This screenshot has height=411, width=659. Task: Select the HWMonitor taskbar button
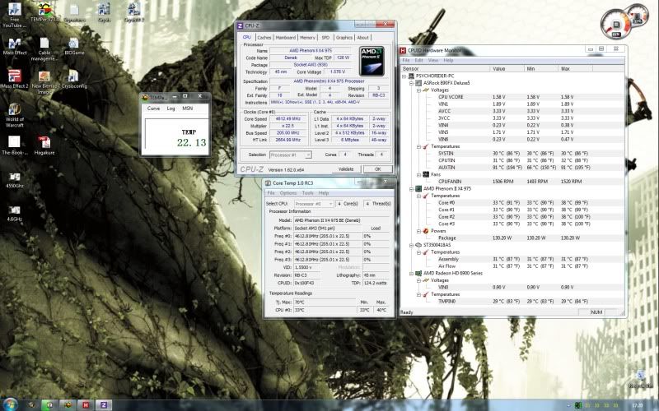click(x=86, y=404)
